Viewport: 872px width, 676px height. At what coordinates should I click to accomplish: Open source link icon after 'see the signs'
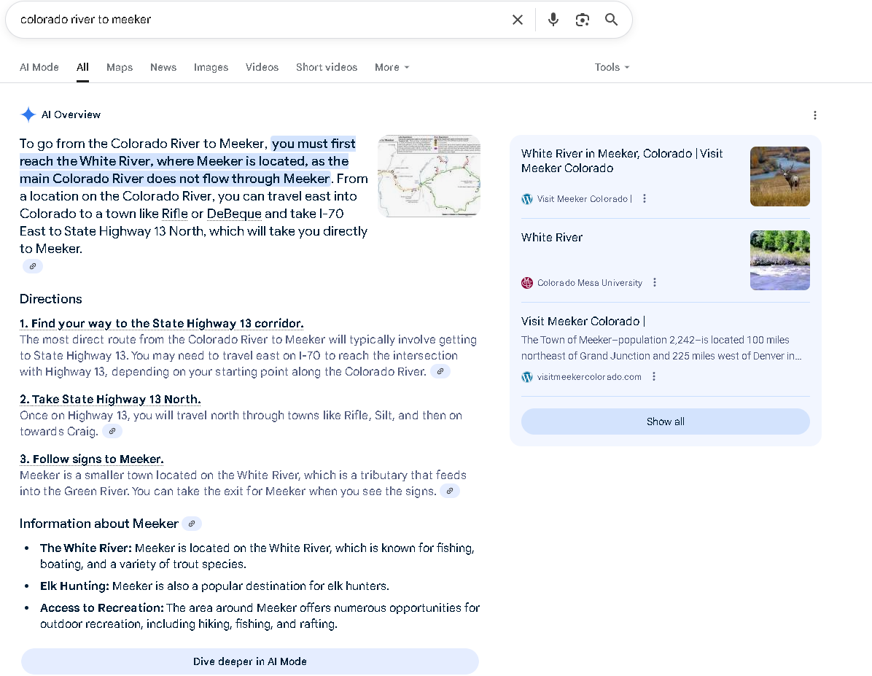(449, 491)
